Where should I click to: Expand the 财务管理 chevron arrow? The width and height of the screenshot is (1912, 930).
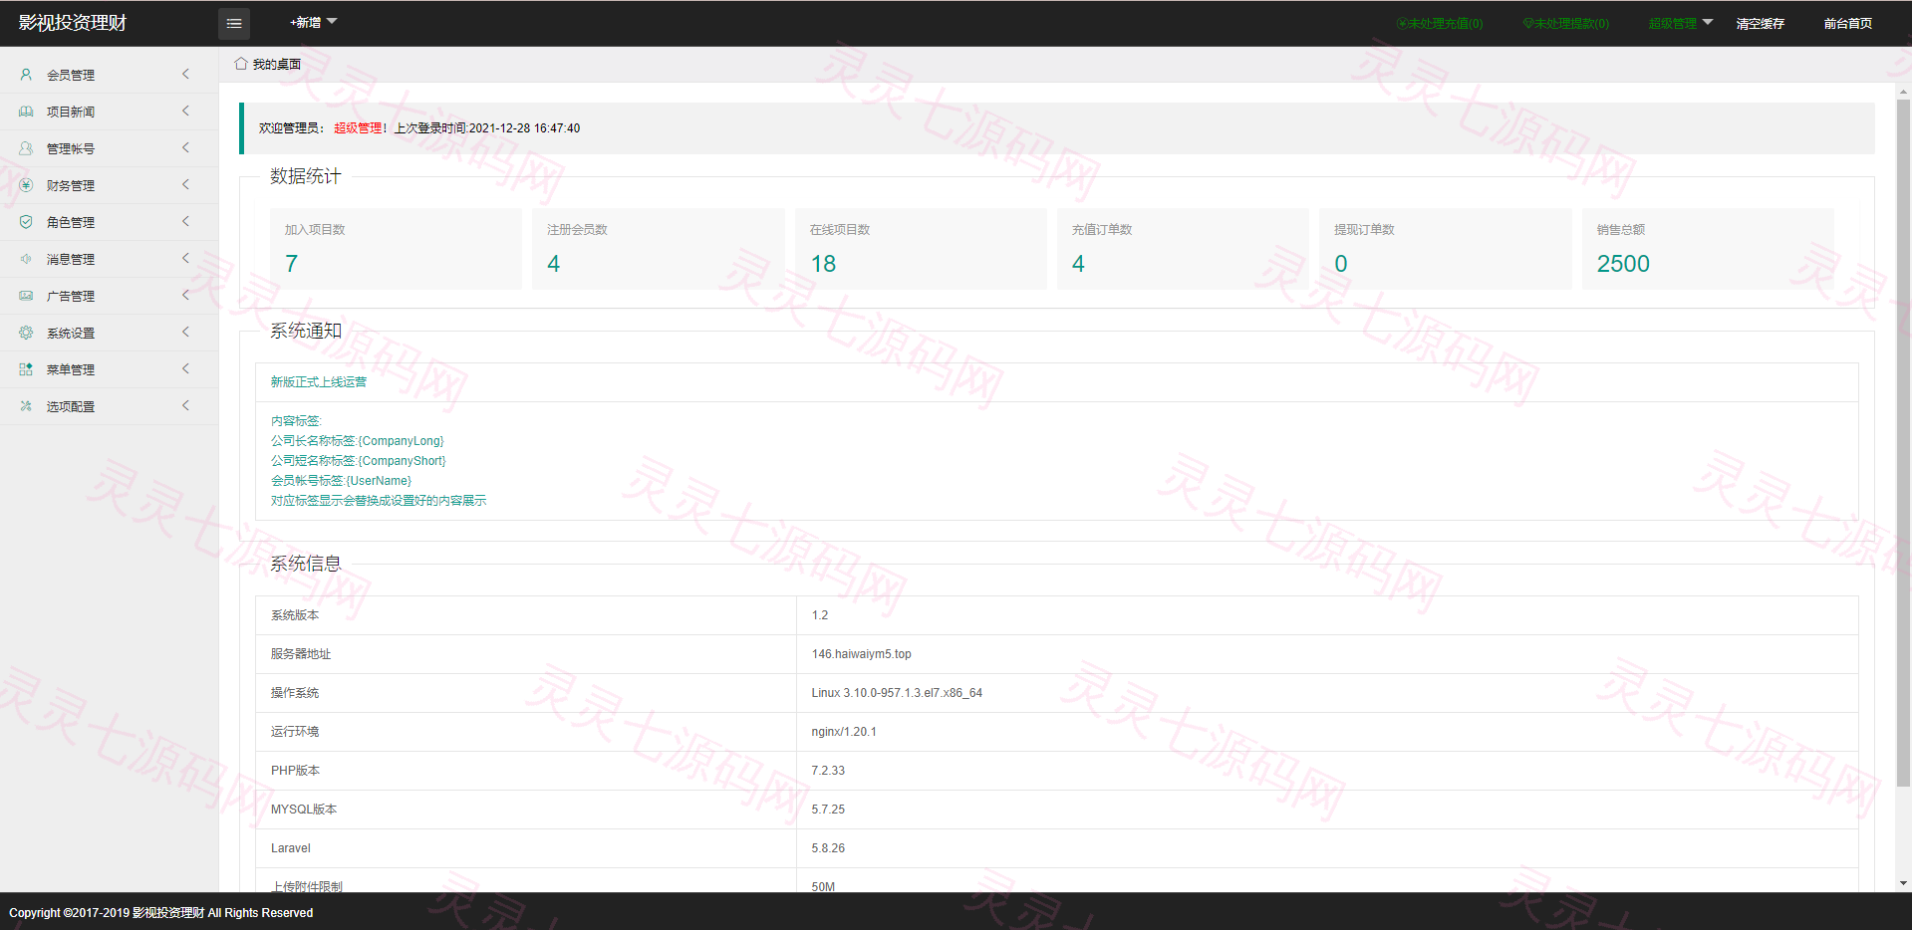(185, 184)
